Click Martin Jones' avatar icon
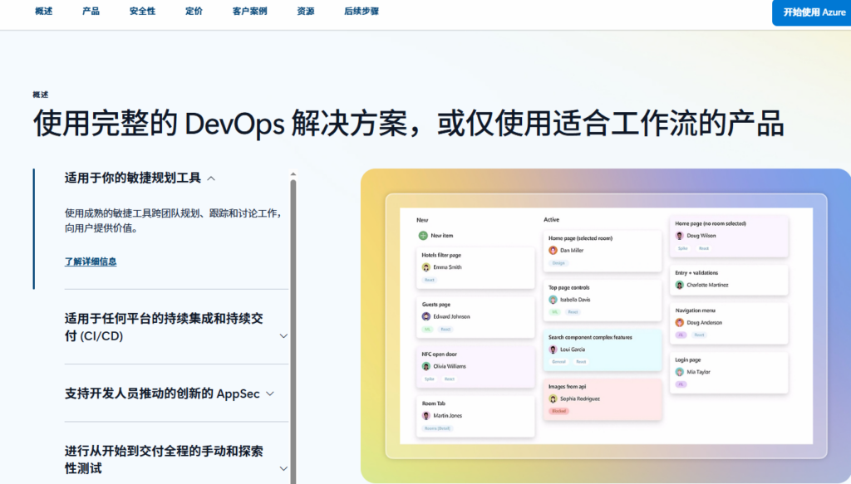This screenshot has width=851, height=484. (426, 416)
